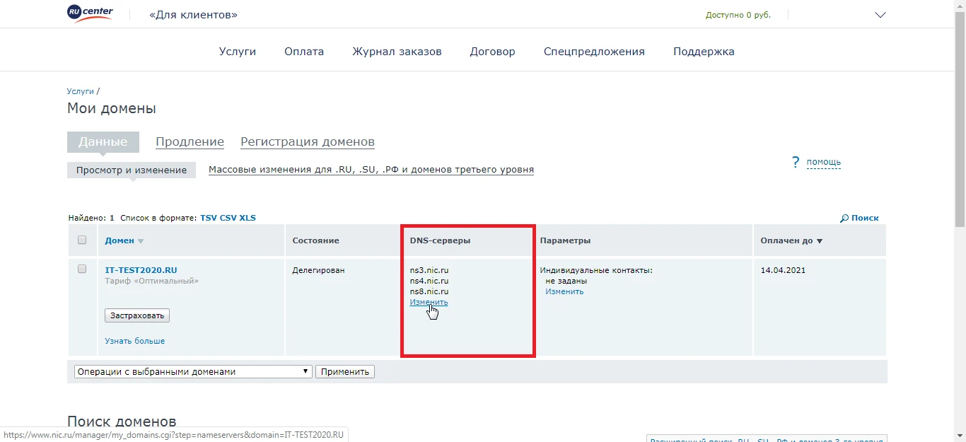Check the checkbox for IT-TEST2020.RU
Viewport: 966px width, 442px height.
[82, 269]
